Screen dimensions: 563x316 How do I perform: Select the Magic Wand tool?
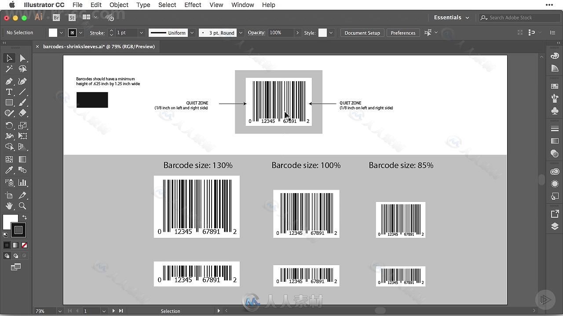9,69
